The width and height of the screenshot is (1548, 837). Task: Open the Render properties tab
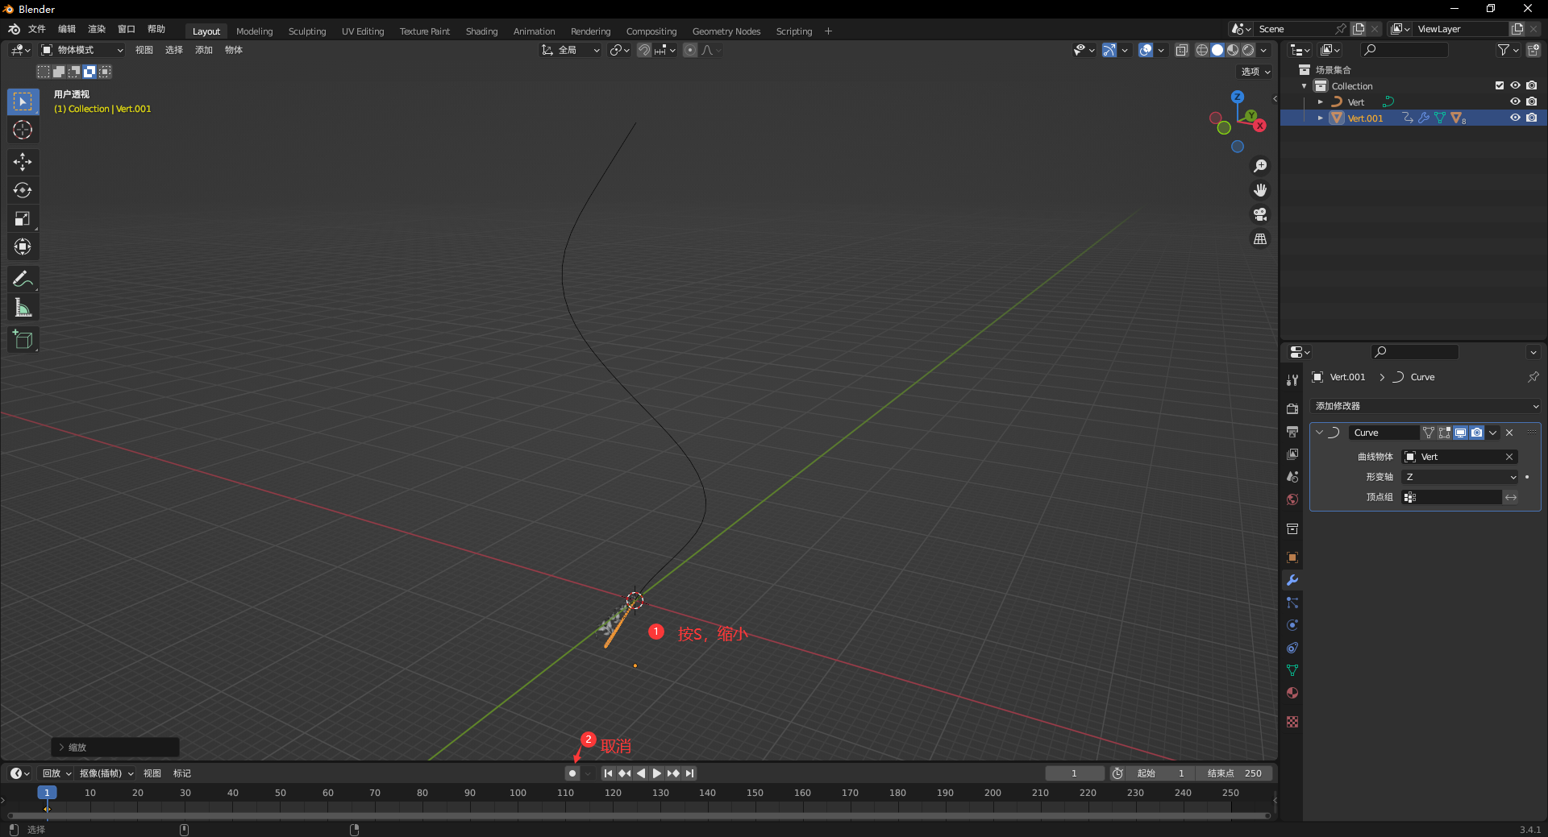click(x=1292, y=409)
